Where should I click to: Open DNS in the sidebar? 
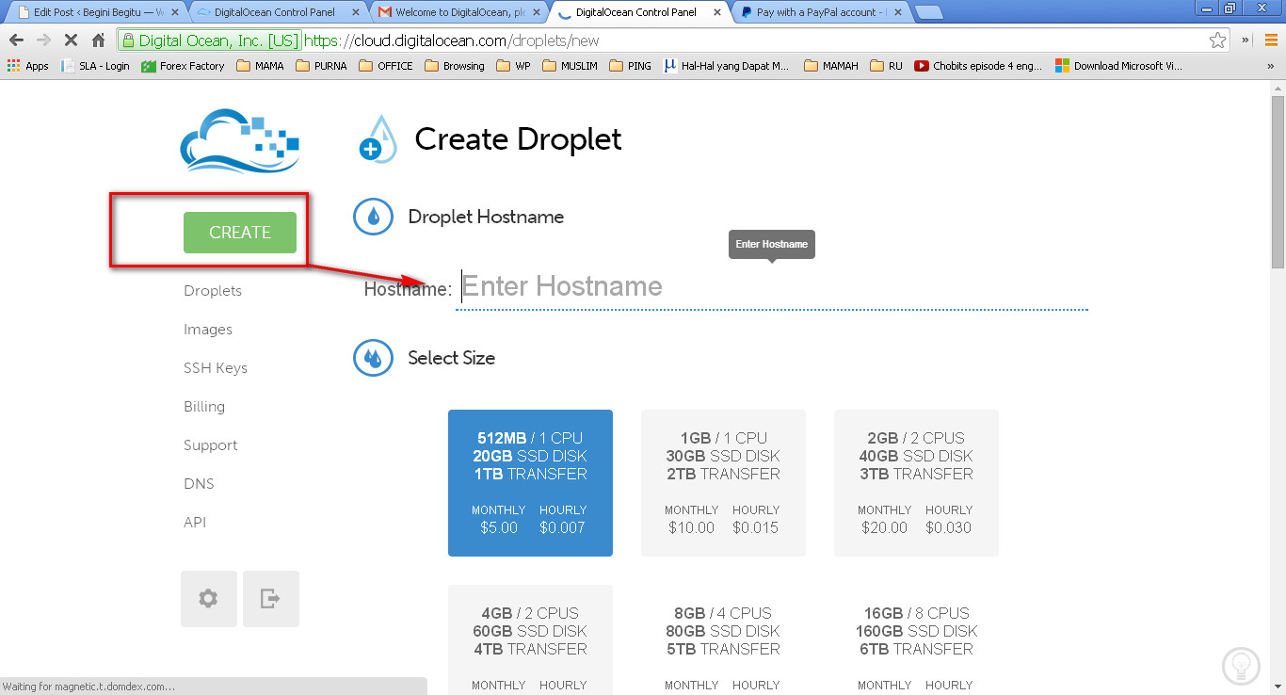coord(199,484)
